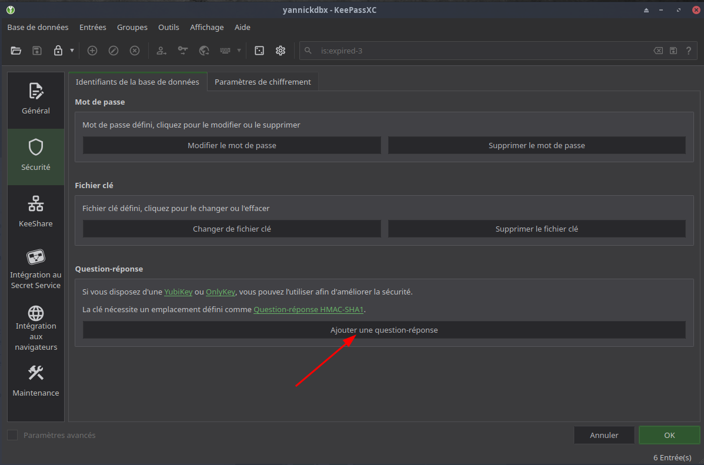Image resolution: width=704 pixels, height=465 pixels.
Task: Show search help question mark icon
Action: coord(688,51)
